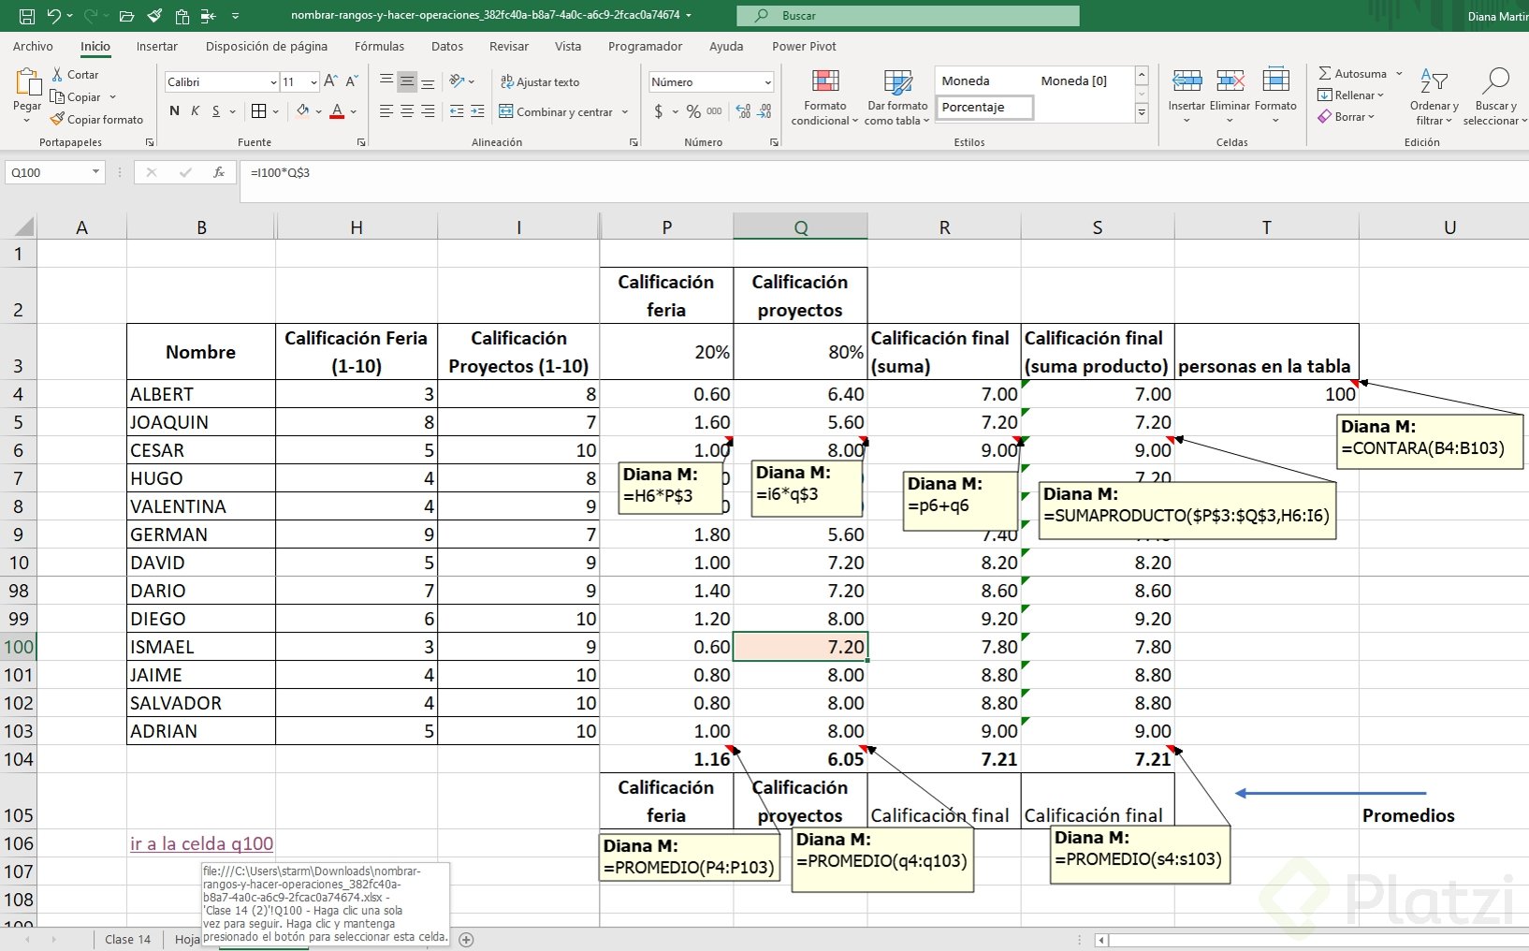Click the insert function fx button
The width and height of the screenshot is (1529, 951).
[x=218, y=172]
